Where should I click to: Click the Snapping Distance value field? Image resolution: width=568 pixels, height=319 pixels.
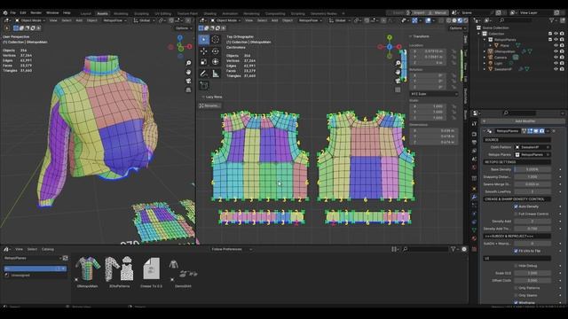click(532, 177)
